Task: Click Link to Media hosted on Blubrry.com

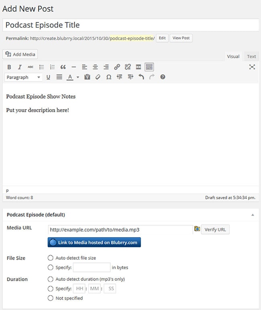Action: tap(94, 243)
